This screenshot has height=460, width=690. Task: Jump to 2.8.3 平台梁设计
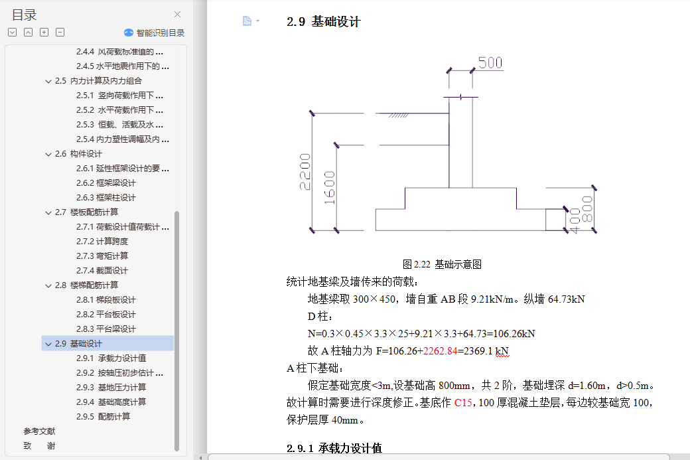pyautogui.click(x=106, y=329)
